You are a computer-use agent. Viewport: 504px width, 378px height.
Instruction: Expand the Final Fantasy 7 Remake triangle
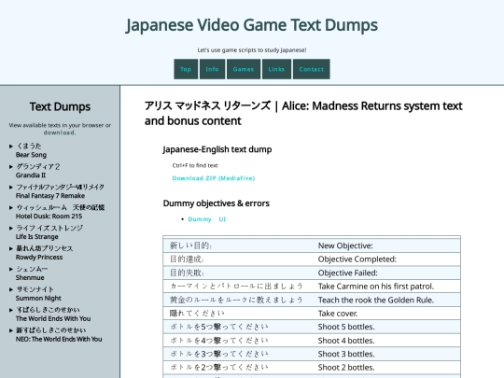11,187
